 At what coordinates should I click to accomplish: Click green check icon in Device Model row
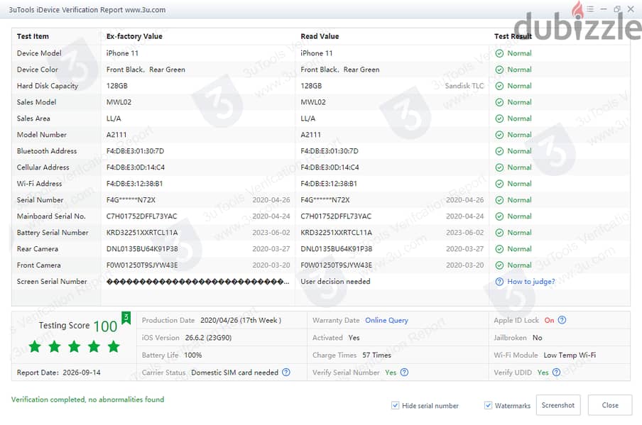499,53
